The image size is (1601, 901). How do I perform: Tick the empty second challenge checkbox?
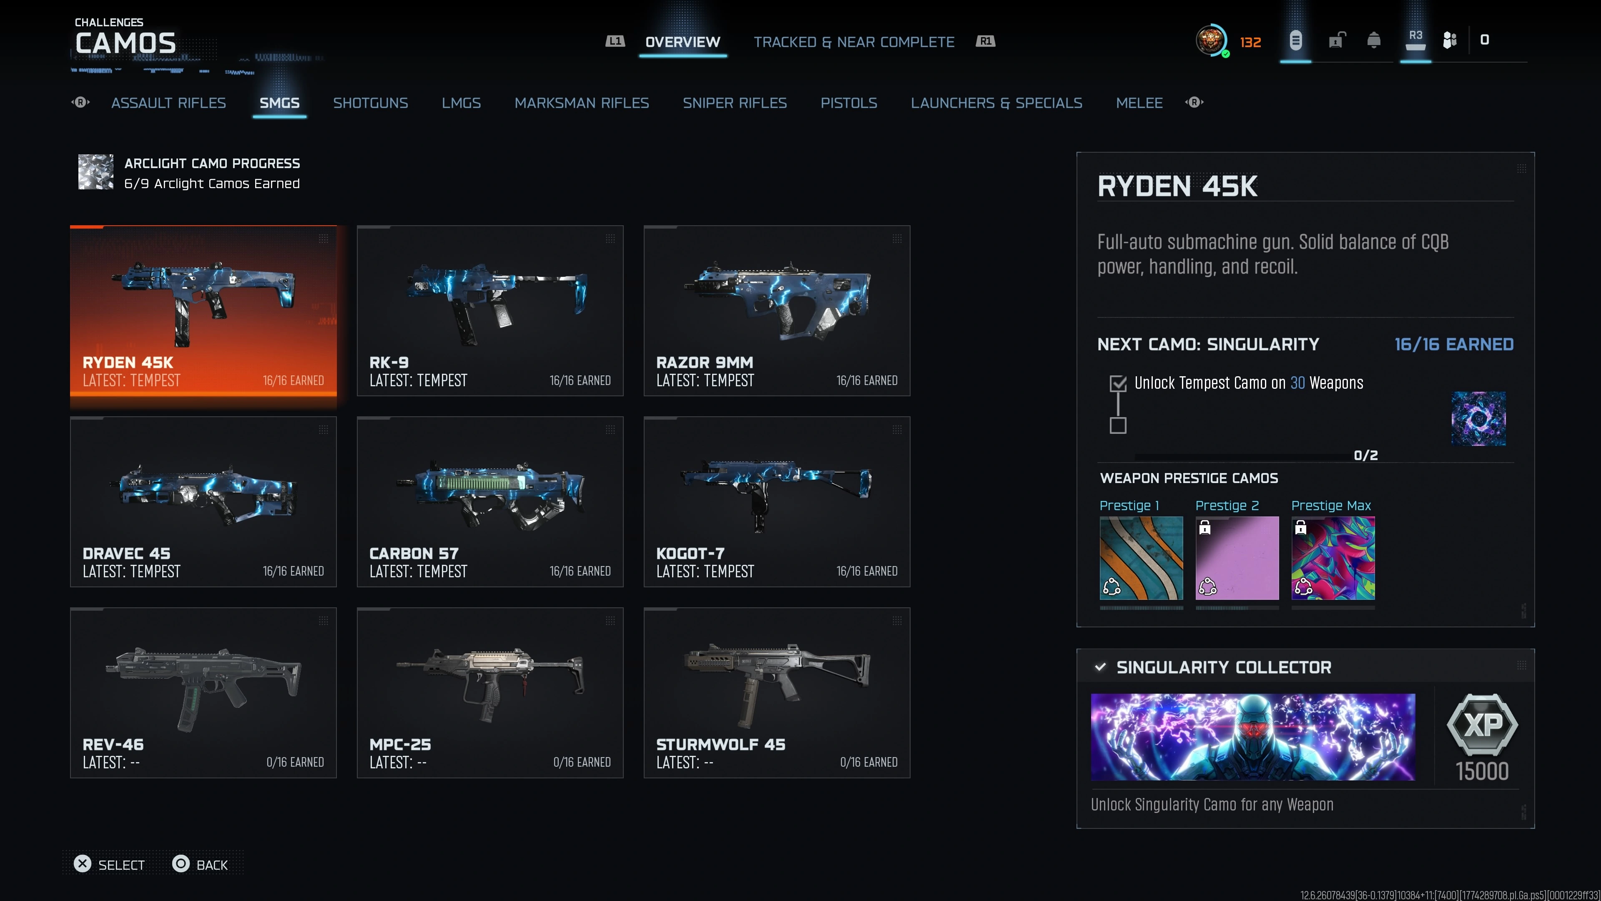[1117, 426]
